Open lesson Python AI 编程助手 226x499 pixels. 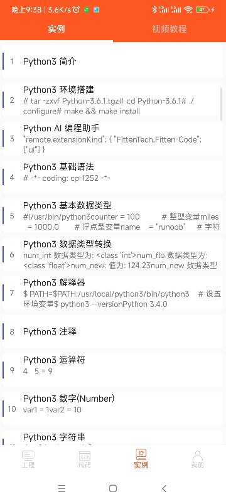(112, 139)
